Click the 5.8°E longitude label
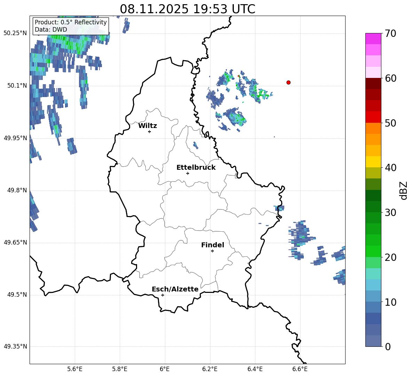 point(120,369)
